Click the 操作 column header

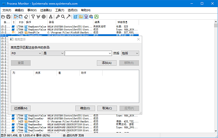tap(36, 22)
